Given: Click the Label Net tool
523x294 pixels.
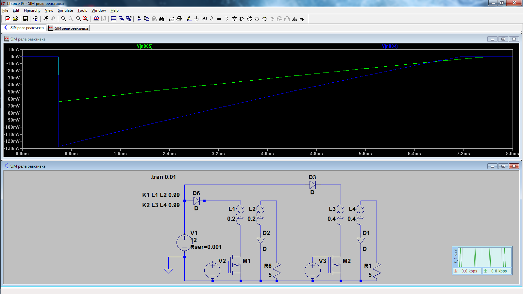Looking at the screenshot, I should click(x=204, y=19).
